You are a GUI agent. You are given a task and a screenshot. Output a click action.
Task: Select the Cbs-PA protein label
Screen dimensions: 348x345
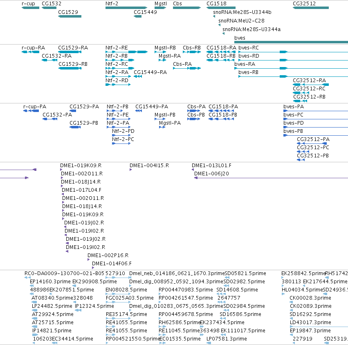coord(196,107)
